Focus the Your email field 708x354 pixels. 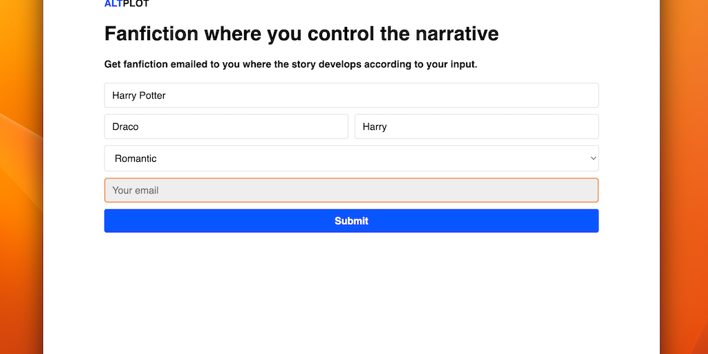tap(351, 190)
